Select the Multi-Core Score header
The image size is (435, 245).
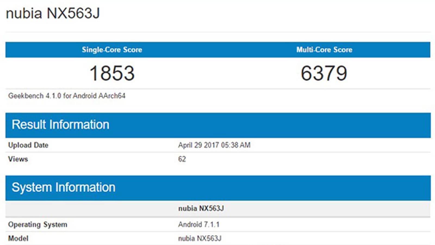(324, 50)
